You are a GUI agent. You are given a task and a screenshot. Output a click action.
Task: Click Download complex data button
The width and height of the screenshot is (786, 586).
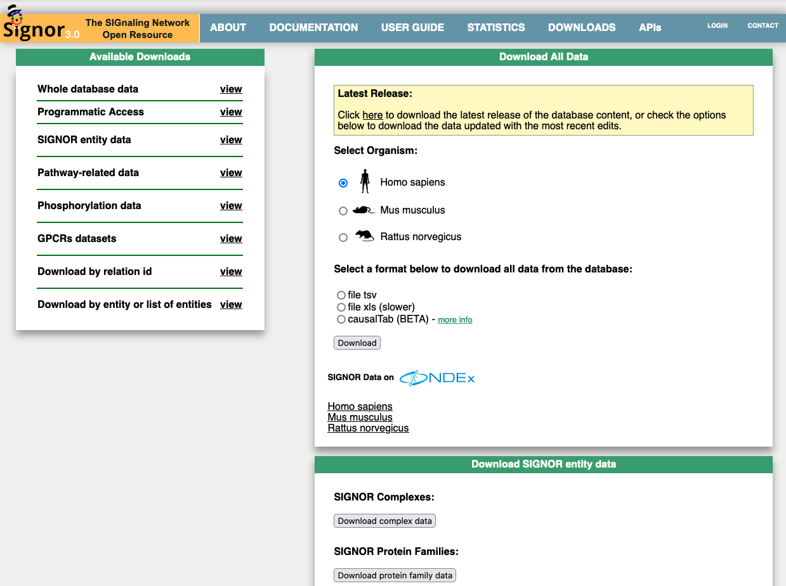(x=384, y=521)
